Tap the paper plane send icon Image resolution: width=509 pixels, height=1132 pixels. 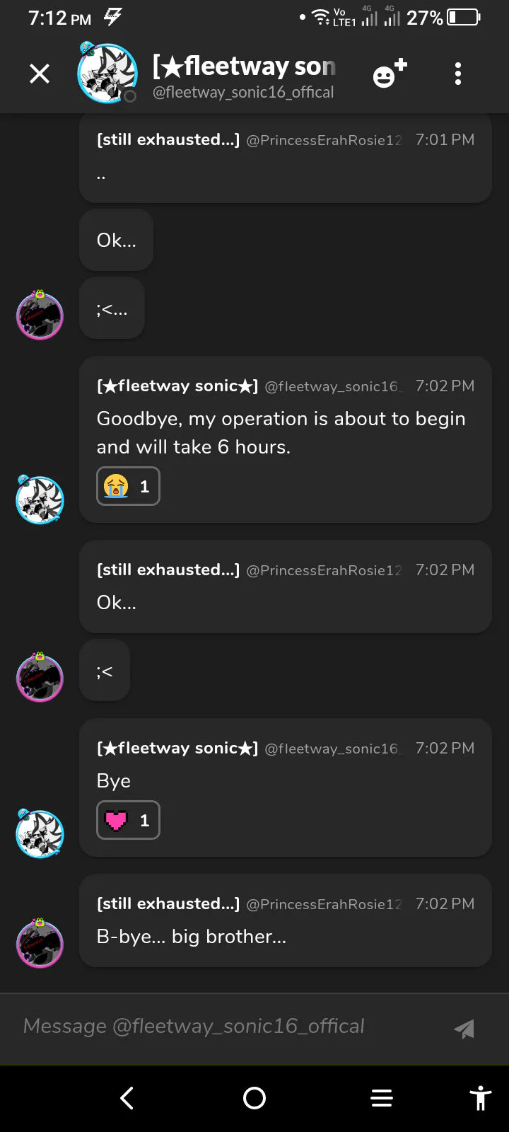click(x=464, y=1028)
